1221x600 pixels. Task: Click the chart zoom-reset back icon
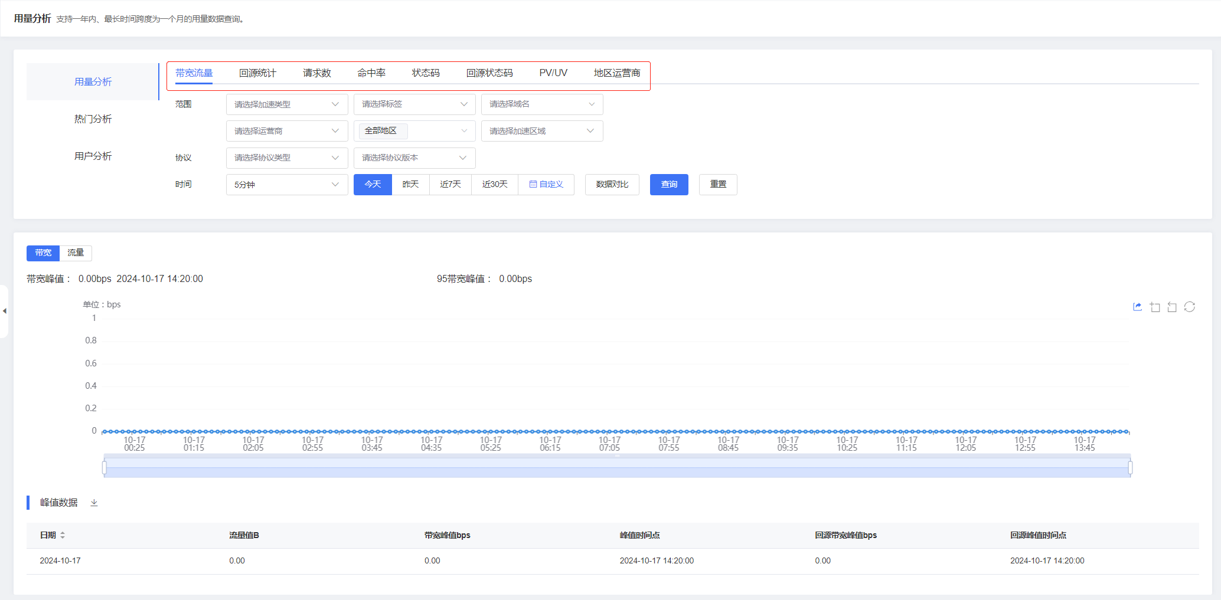[x=1172, y=307]
